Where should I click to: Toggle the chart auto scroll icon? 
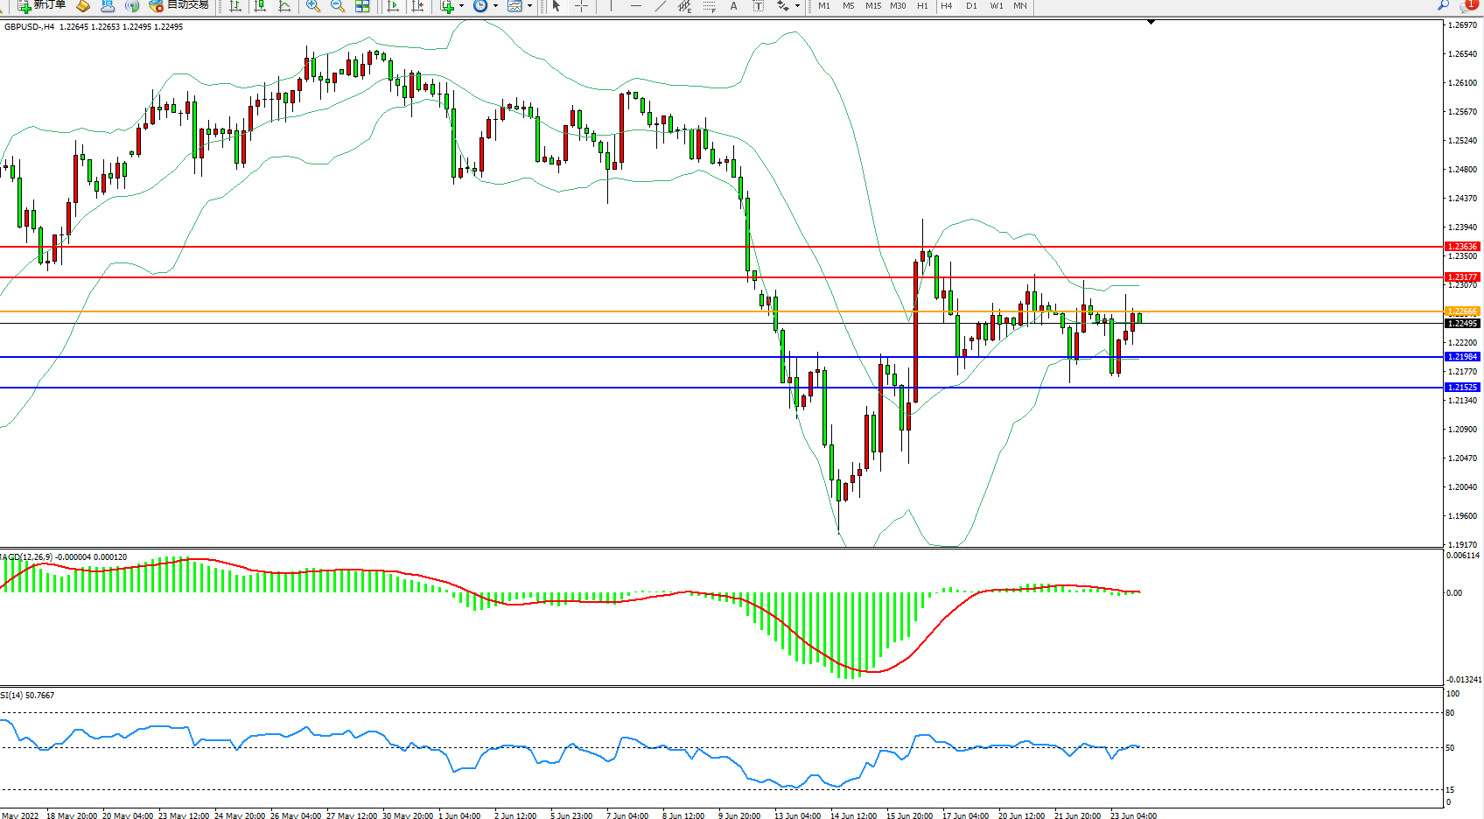pos(393,6)
